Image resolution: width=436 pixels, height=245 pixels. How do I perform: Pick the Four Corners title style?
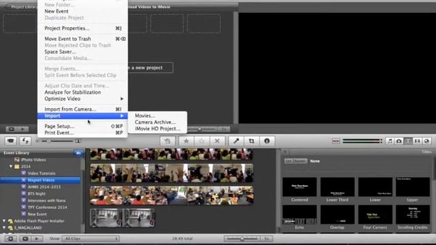(x=375, y=214)
